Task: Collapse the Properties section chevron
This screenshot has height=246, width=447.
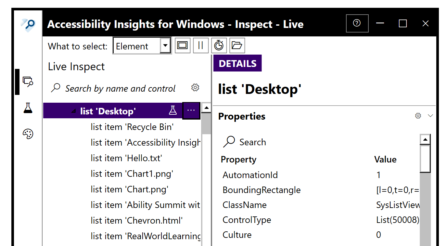Action: click(430, 116)
